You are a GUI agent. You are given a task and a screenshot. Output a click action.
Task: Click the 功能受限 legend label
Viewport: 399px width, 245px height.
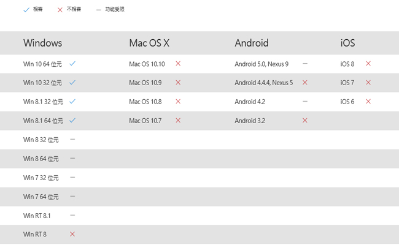click(x=115, y=10)
